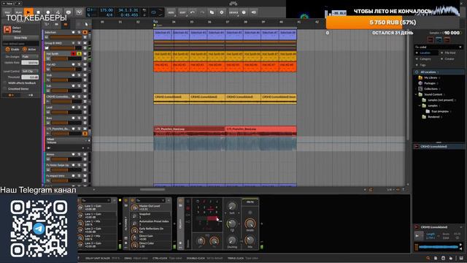This screenshot has height=263, width=467.
Task: Collapse the samples subfolder expander
Action: click(420, 106)
